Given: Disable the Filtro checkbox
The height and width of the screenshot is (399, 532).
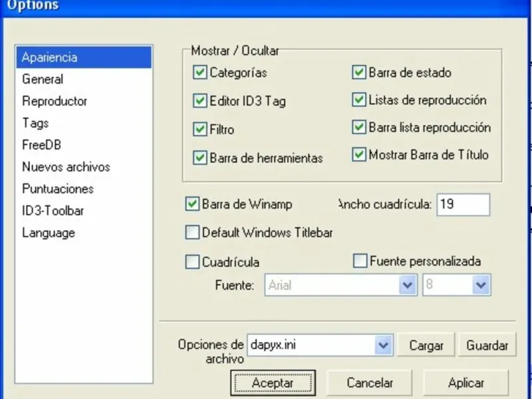Looking at the screenshot, I should coord(200,129).
